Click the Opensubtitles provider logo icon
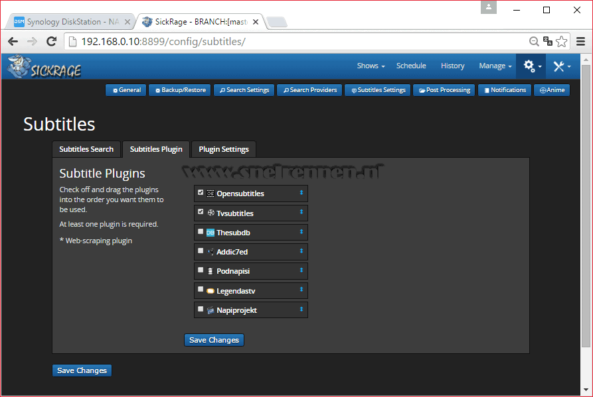The height and width of the screenshot is (397, 593). point(211,194)
